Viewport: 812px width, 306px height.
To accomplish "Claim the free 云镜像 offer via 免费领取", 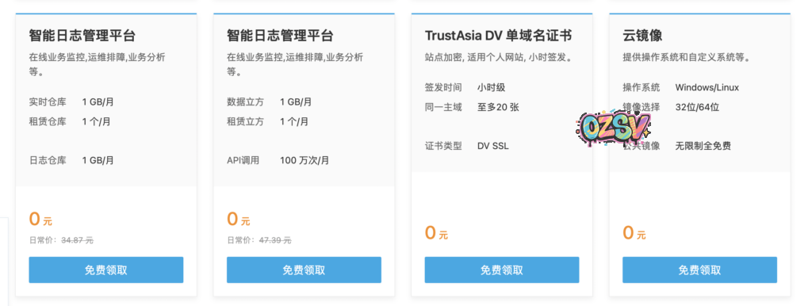I will pos(699,270).
